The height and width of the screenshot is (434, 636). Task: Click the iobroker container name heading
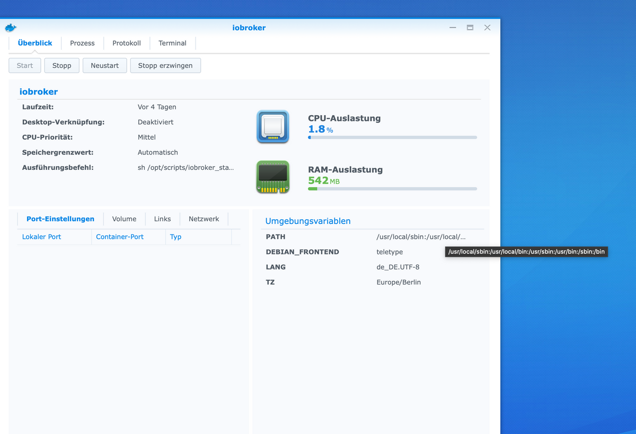coord(39,92)
